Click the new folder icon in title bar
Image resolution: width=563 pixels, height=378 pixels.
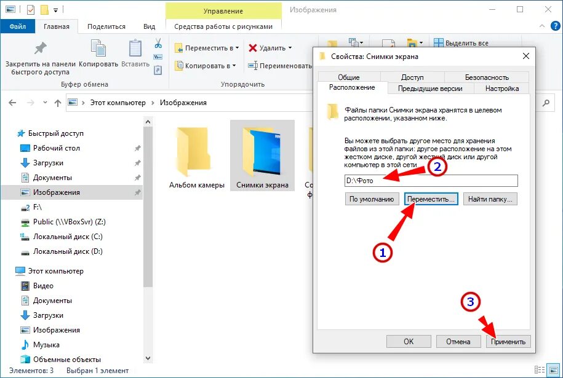point(44,10)
